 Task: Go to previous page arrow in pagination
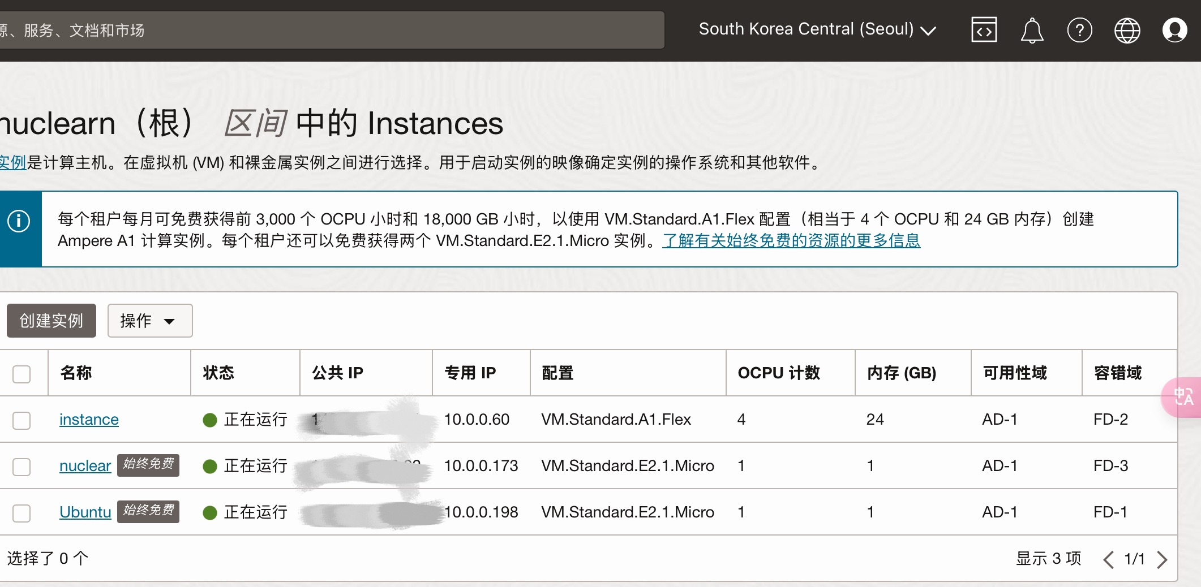point(1108,559)
